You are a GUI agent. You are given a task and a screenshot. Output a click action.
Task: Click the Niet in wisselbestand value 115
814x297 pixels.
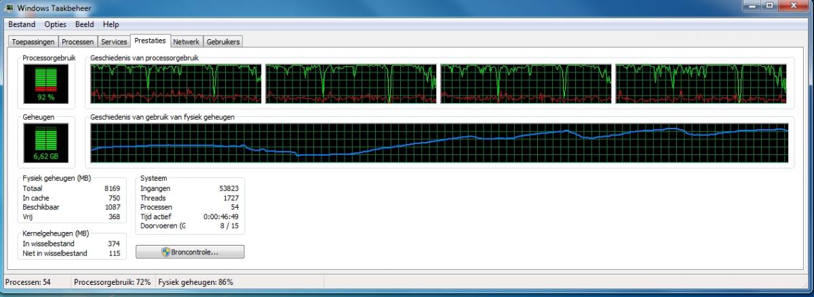click(114, 254)
